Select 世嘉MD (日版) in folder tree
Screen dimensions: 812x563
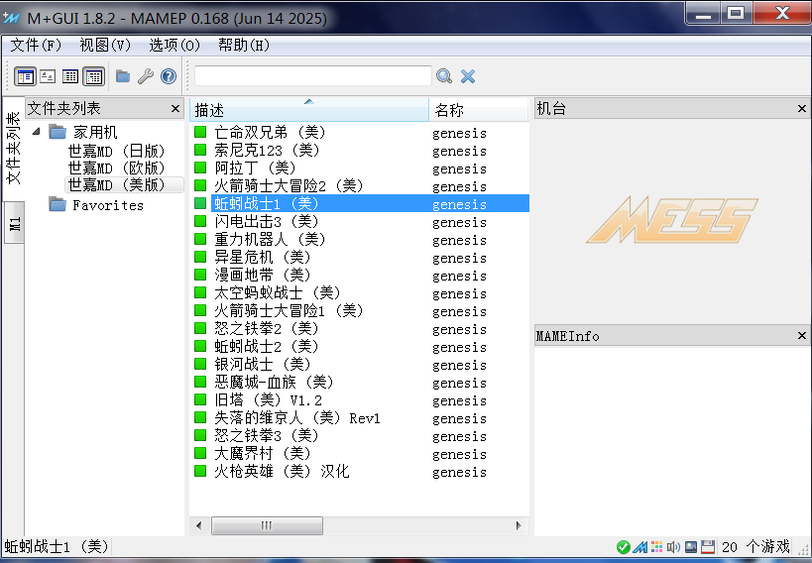117,151
